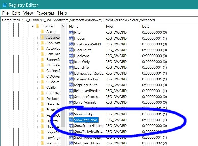Click the Start_SearchFiles DWORD icon
Viewport: 198px width, 146px height.
tap(71, 143)
